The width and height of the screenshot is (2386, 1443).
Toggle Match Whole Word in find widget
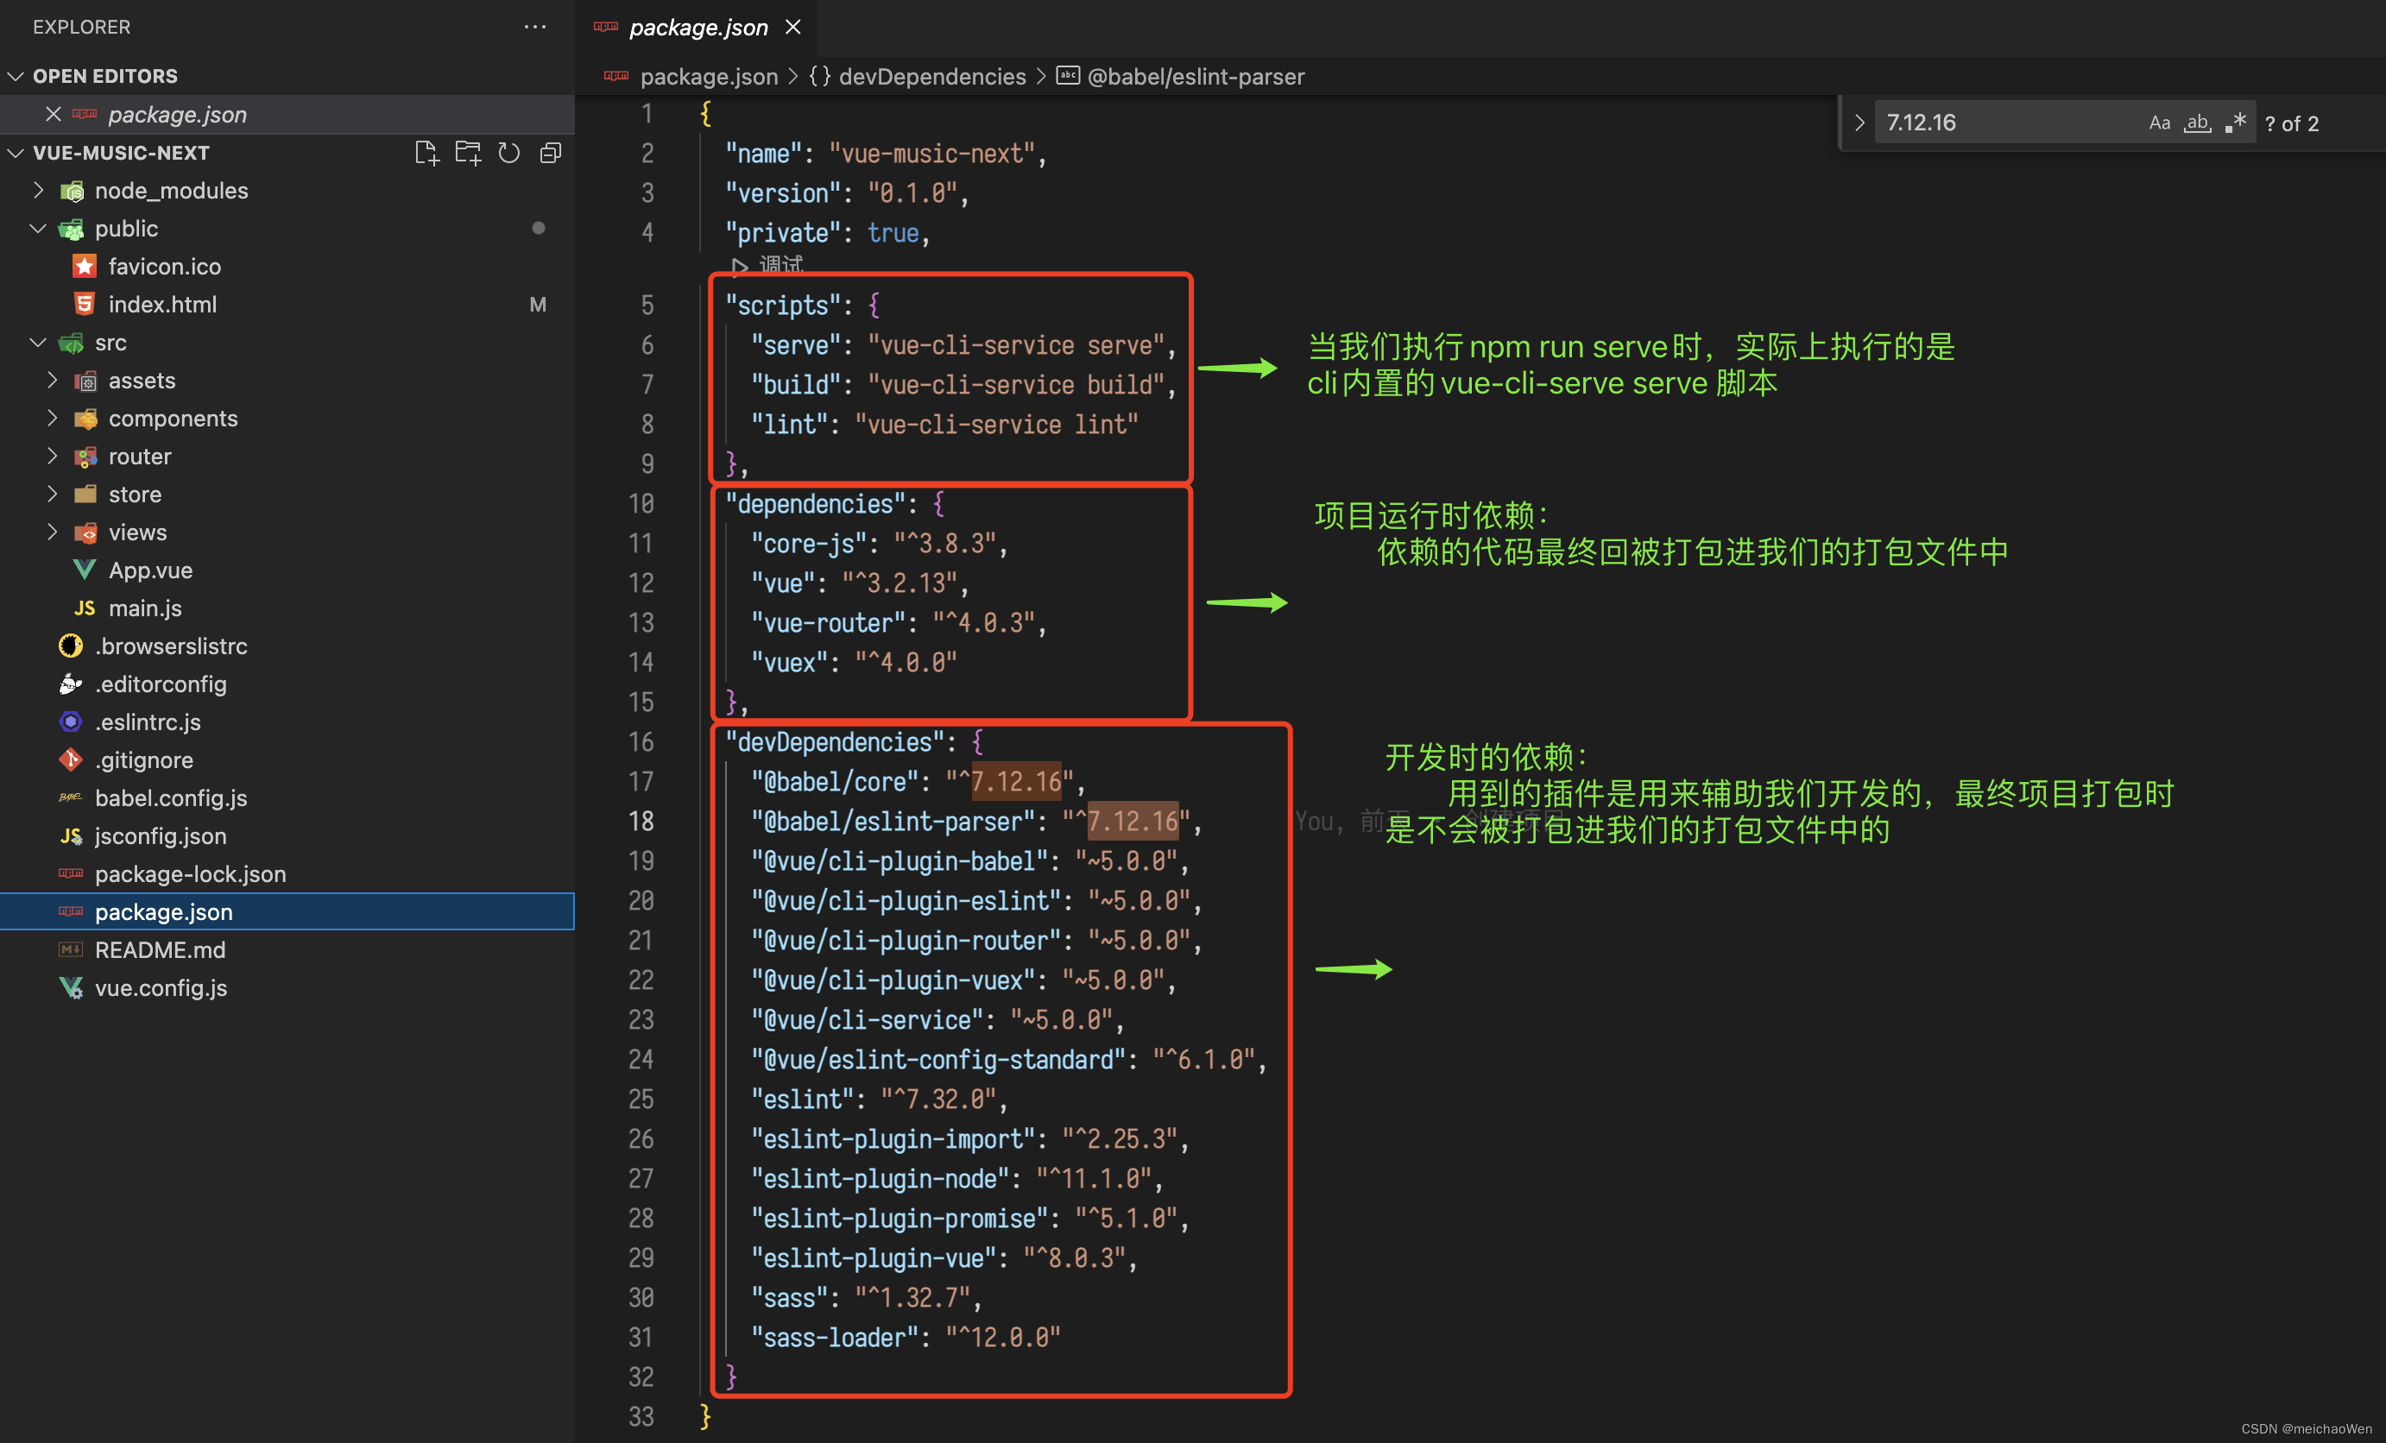click(x=2196, y=123)
